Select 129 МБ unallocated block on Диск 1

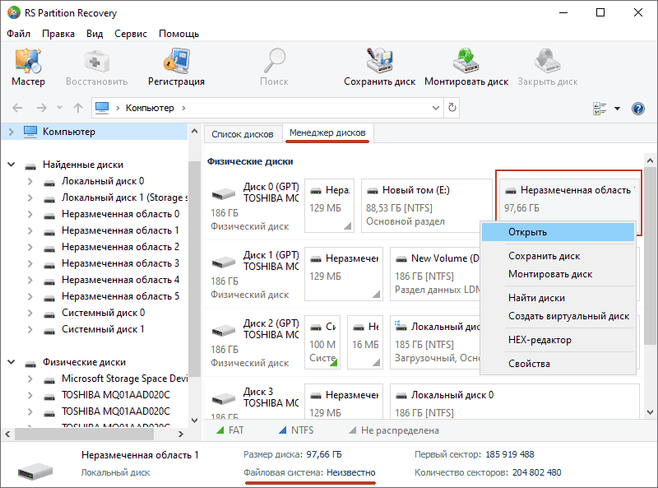(x=344, y=274)
